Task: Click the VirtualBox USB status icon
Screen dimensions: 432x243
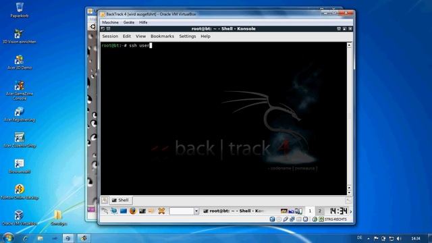Action: [286, 219]
